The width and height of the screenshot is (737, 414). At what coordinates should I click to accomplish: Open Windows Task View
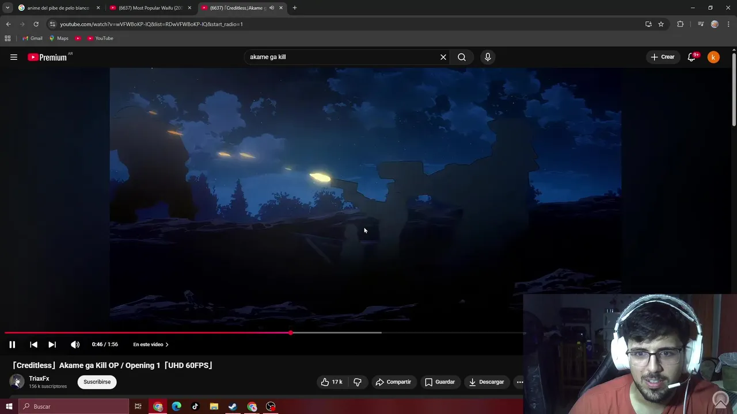pos(138,407)
